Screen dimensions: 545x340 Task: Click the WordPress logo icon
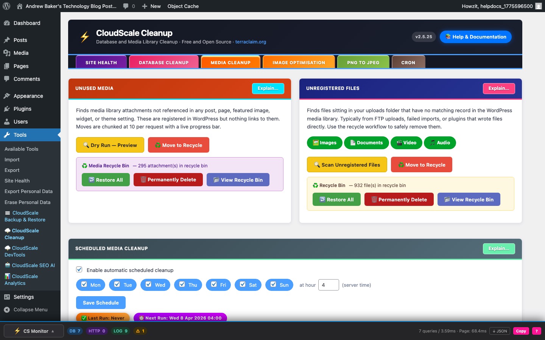[6, 6]
